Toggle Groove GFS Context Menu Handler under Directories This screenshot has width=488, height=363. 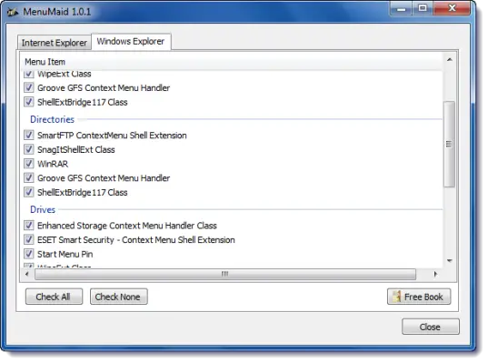pos(29,178)
